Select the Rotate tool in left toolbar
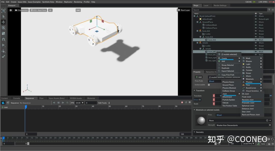The width and height of the screenshot is (275, 151). click(x=4, y=28)
